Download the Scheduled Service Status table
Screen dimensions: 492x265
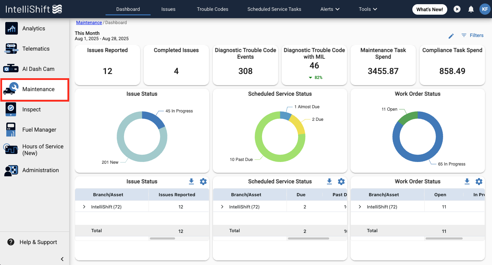[329, 181]
